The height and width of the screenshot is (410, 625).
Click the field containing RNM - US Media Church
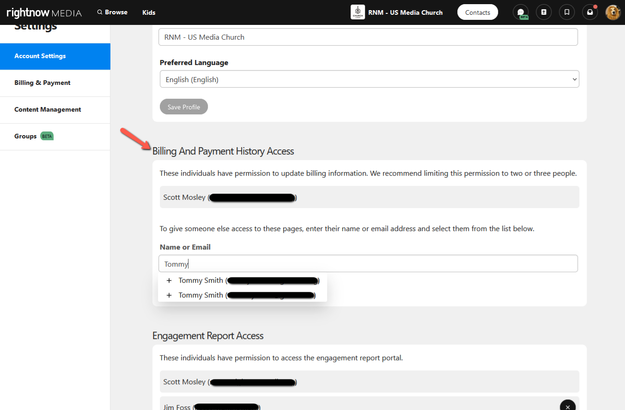pos(368,37)
